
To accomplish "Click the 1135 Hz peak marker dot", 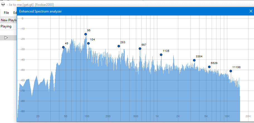I will tap(161, 55).
